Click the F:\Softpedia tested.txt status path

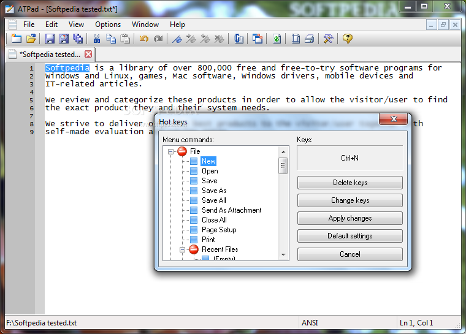[41, 323]
